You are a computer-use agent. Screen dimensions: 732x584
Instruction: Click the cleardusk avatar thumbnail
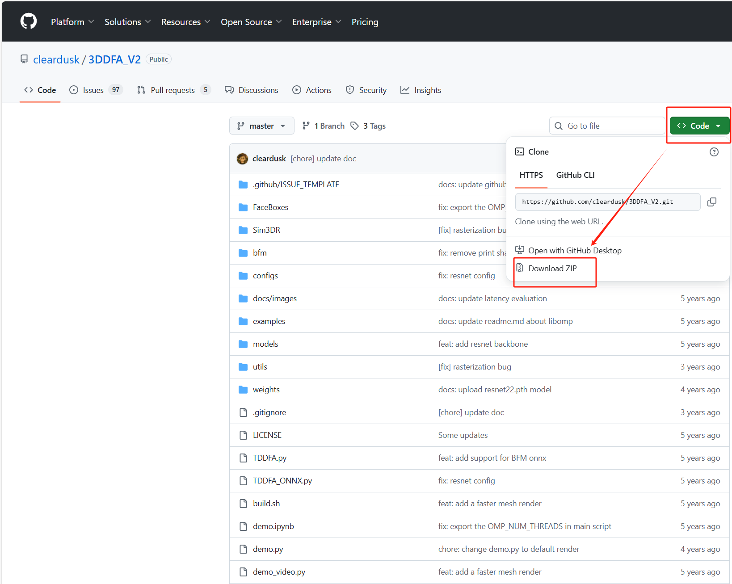[242, 159]
